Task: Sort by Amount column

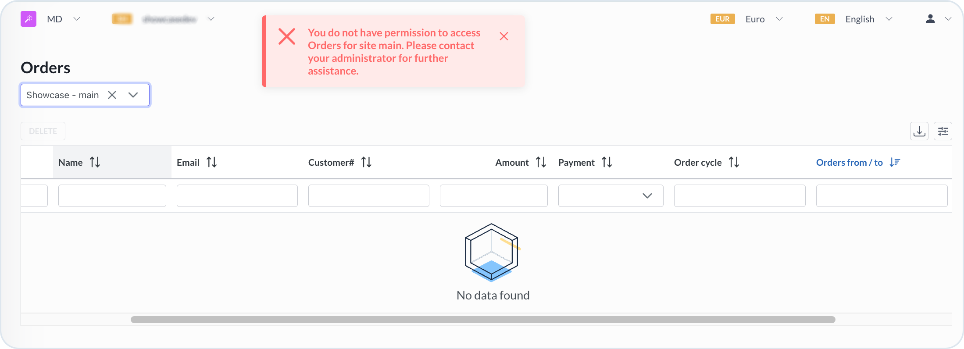Action: 541,162
